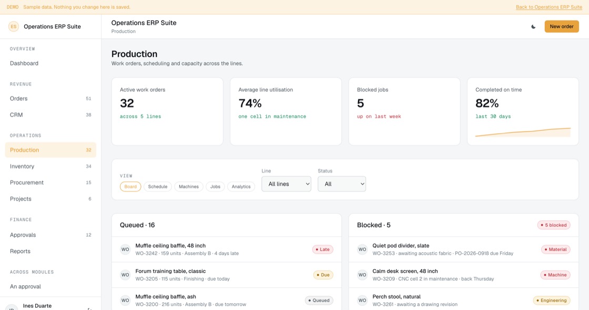
Task: Click the Due badge on WO-3205
Action: (x=323, y=275)
